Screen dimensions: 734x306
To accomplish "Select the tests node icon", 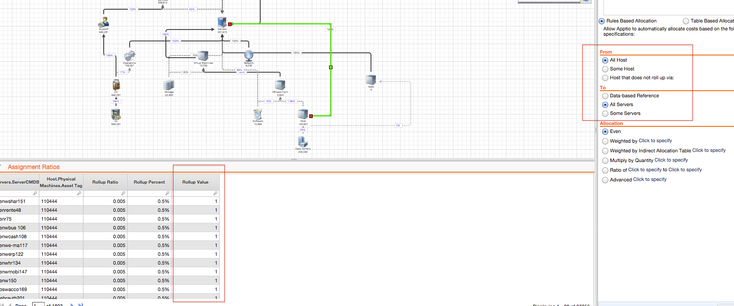I will click(371, 80).
